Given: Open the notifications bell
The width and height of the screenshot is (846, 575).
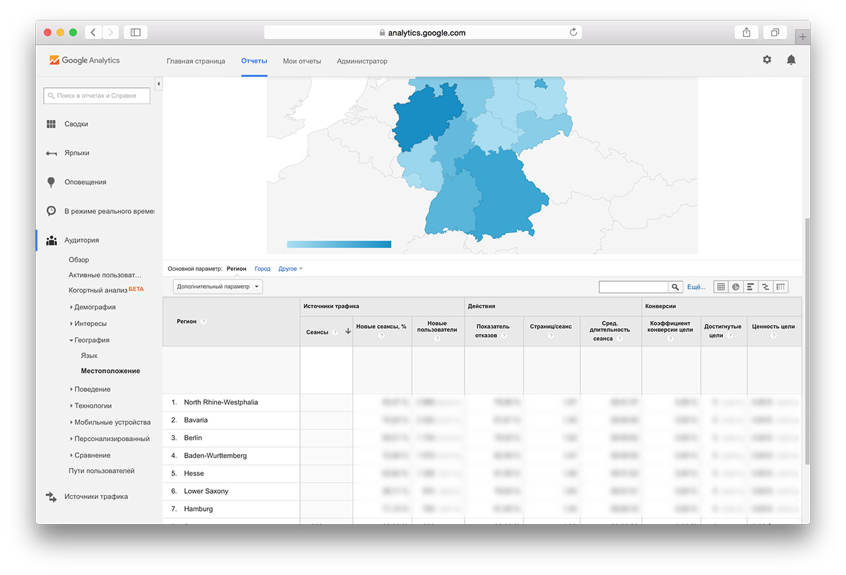Looking at the screenshot, I should click(x=790, y=60).
